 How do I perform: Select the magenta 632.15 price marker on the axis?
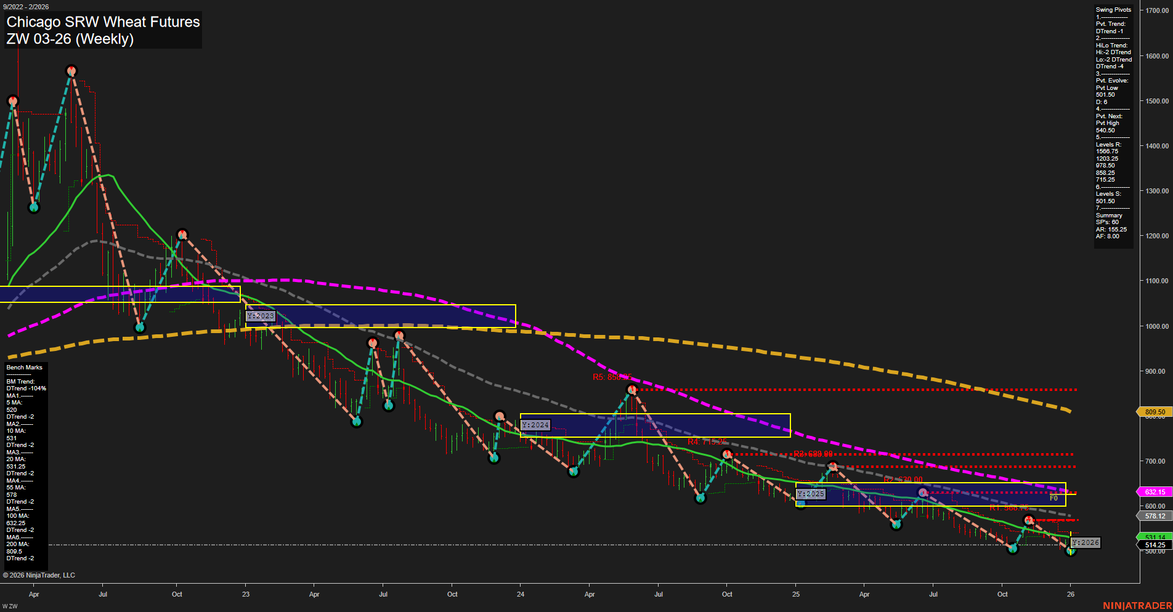(1155, 492)
